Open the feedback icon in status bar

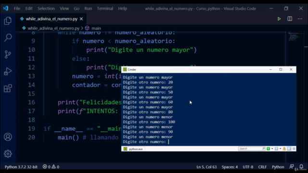point(292,167)
